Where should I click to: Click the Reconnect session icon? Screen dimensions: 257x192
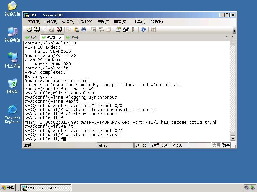52,29
